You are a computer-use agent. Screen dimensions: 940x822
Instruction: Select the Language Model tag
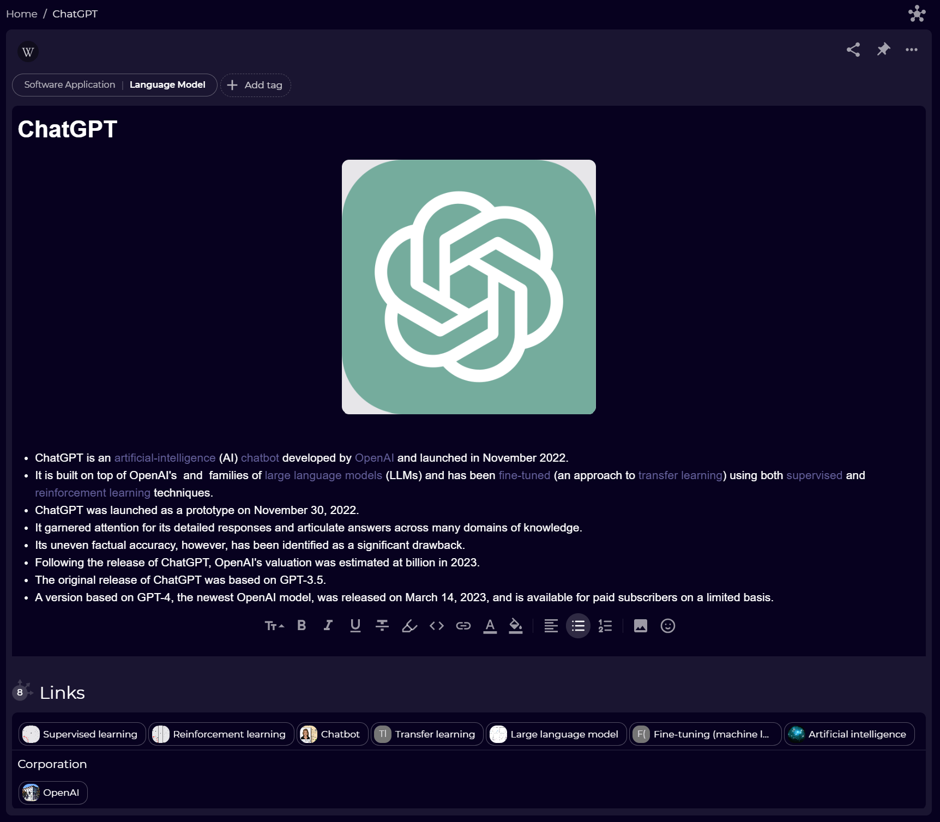167,85
